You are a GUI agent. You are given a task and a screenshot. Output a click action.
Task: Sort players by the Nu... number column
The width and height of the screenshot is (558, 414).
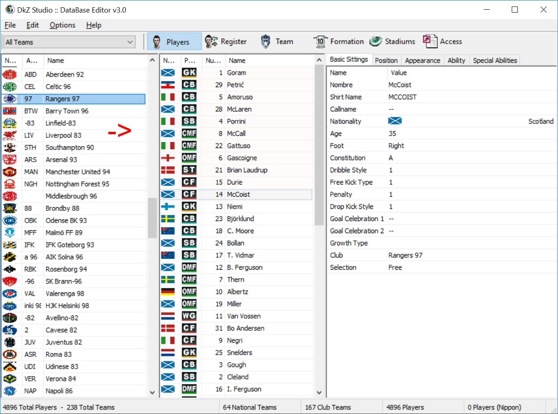(x=213, y=60)
